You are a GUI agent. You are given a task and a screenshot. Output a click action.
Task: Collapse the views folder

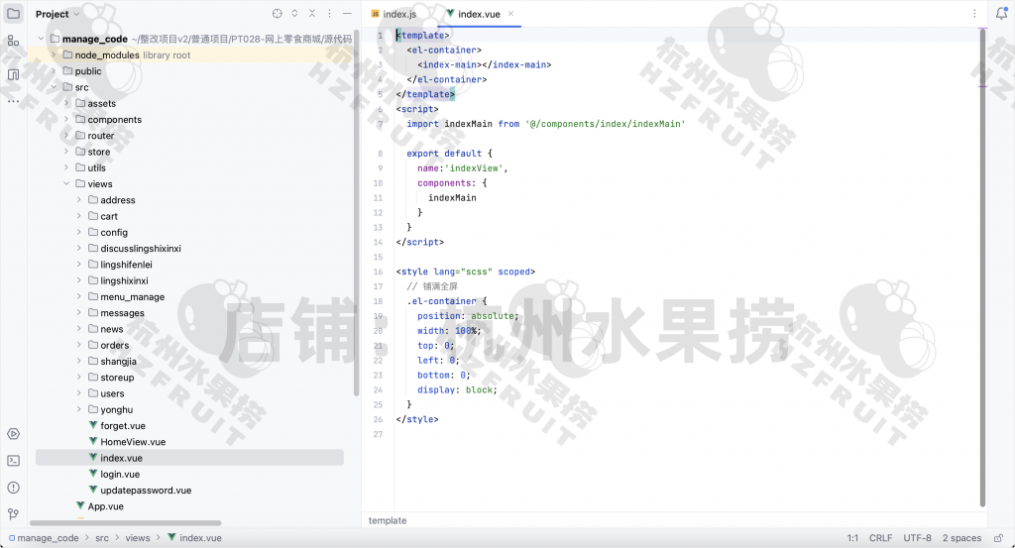tap(67, 184)
